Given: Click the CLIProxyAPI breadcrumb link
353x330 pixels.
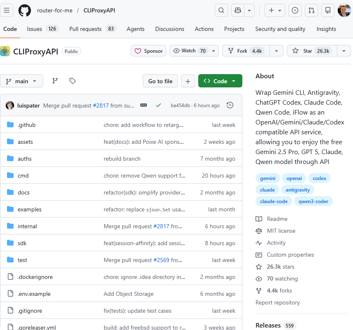Looking at the screenshot, I should click(99, 10).
